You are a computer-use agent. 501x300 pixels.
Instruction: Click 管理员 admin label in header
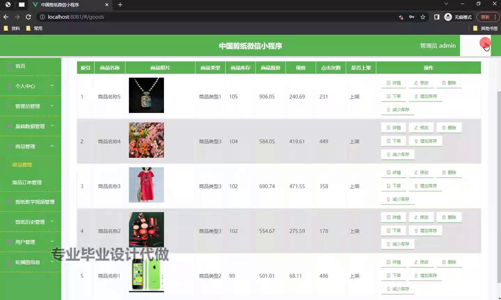tap(438, 46)
